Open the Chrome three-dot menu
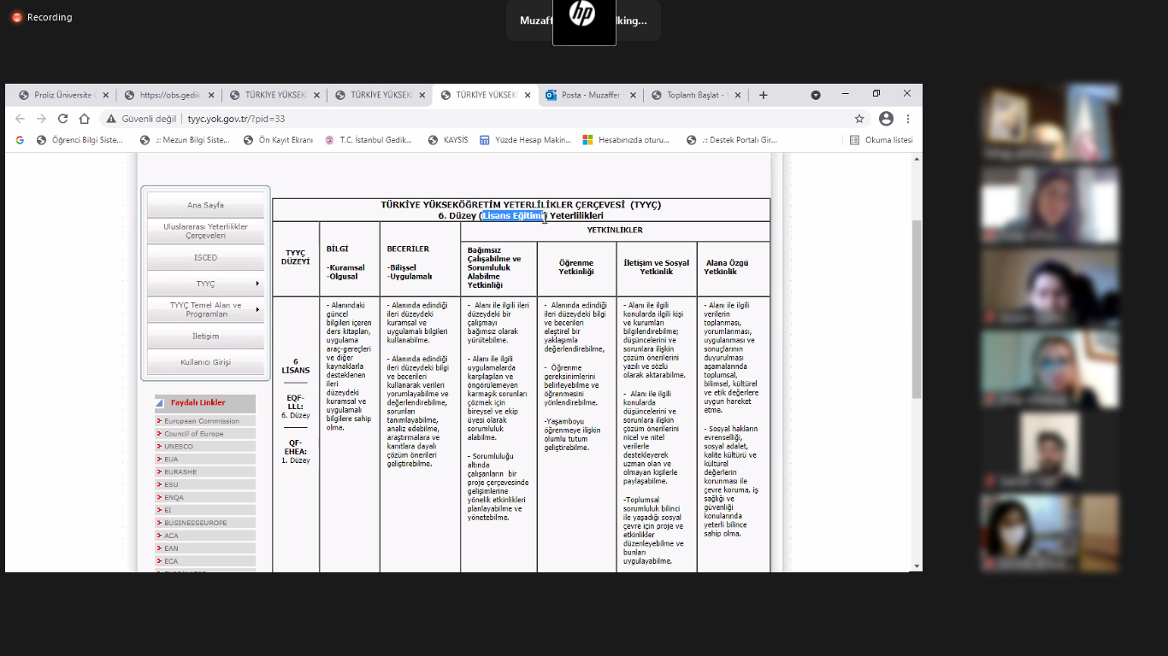 pos(908,119)
